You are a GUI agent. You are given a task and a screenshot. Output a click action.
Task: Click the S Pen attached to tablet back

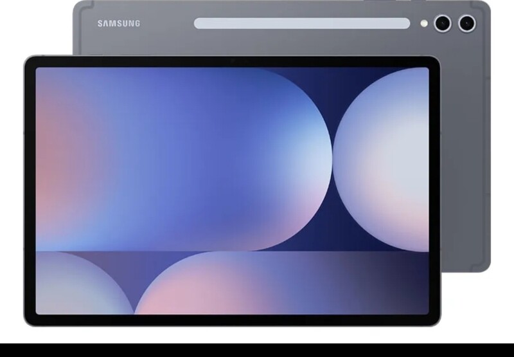302,23
